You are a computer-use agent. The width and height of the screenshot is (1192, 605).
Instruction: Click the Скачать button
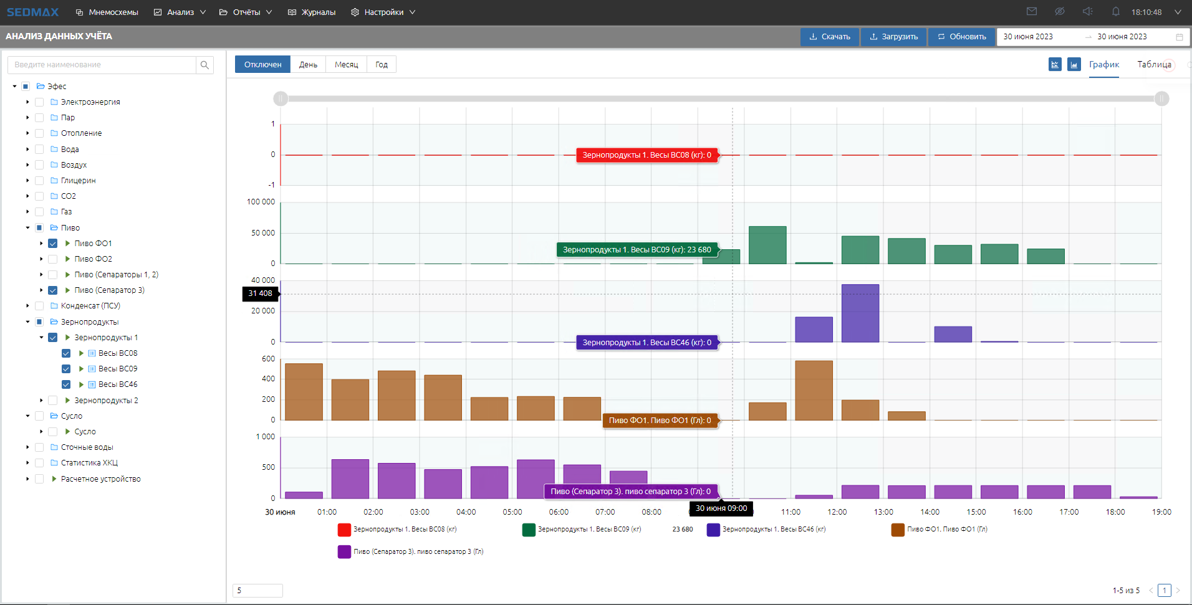(829, 37)
